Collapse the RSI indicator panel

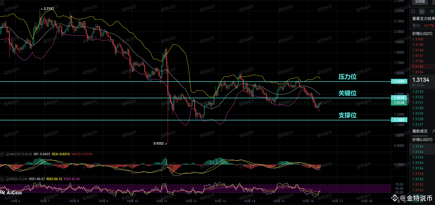coord(2,179)
